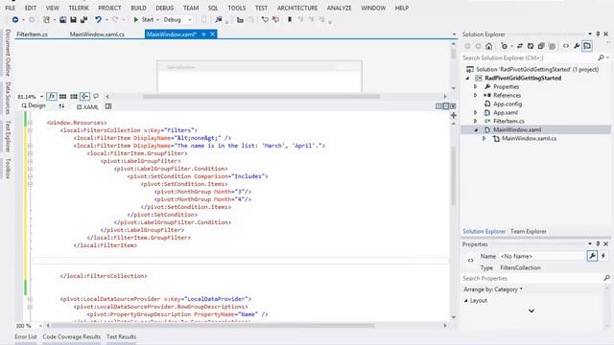
Task: Open the BUILD menu
Action: (138, 8)
